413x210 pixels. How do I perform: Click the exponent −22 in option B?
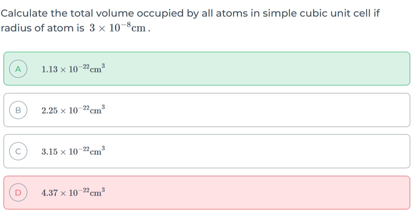84,107
